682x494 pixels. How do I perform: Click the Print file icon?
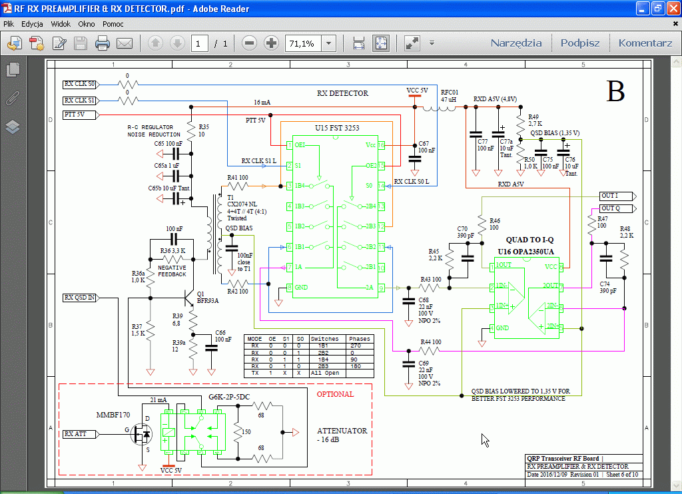(102, 44)
